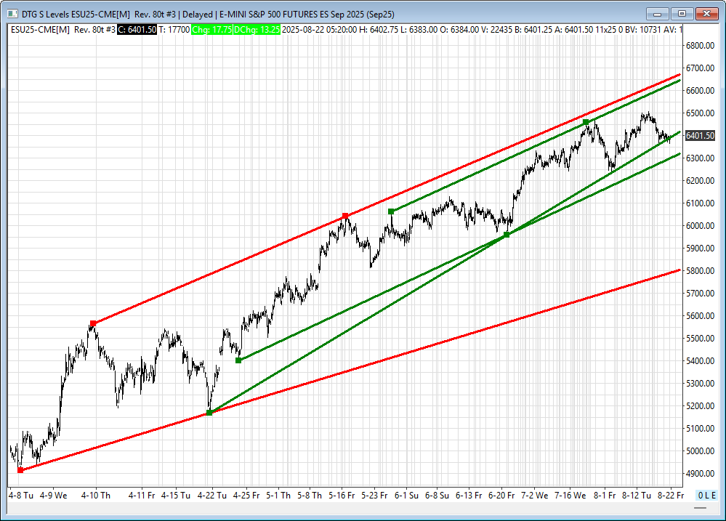The image size is (726, 521).
Task: Click the 5800.00 price scale label
Action: (x=700, y=270)
